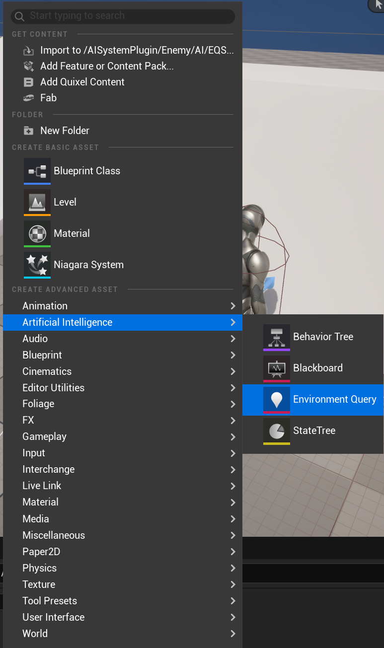Screen dimensions: 384x648
Task: Click the Behavior Tree icon
Action: coord(277,337)
